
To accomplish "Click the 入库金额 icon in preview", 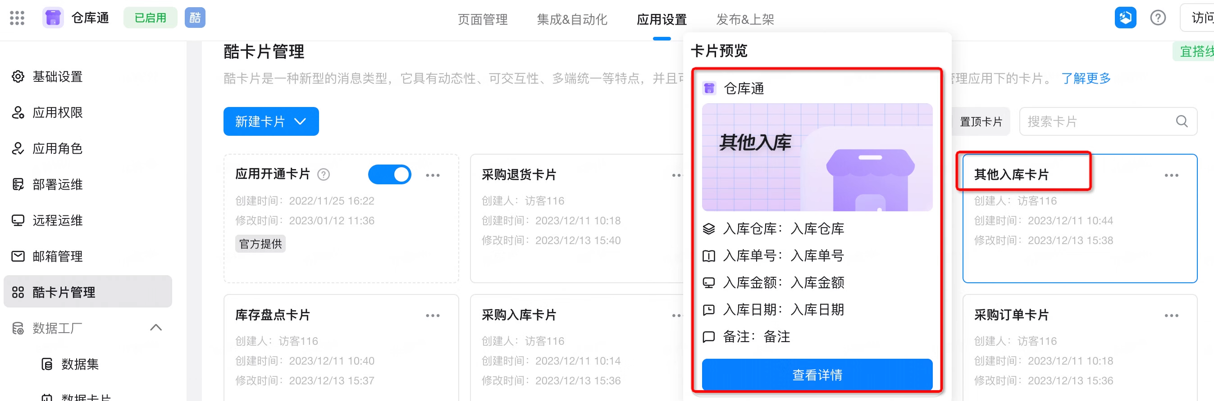I will (x=709, y=282).
